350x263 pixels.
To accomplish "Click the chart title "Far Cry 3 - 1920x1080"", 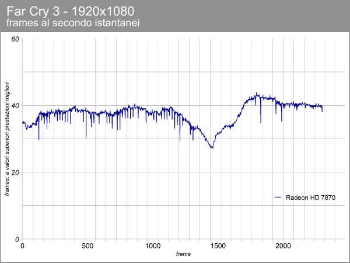I will pyautogui.click(x=71, y=11).
